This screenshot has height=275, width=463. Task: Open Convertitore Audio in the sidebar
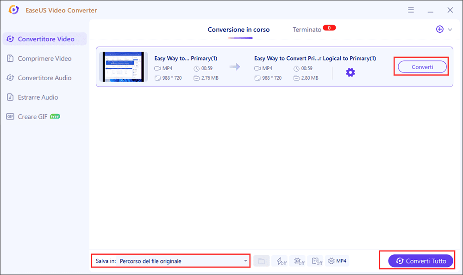44,78
